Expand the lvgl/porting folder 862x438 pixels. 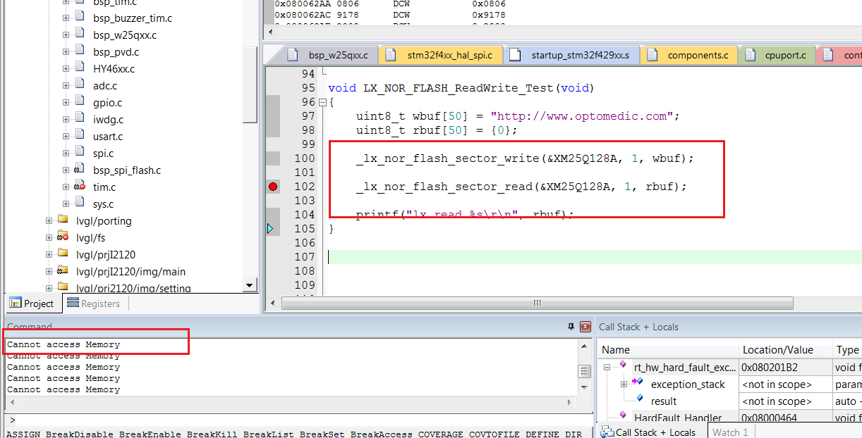pyautogui.click(x=49, y=221)
